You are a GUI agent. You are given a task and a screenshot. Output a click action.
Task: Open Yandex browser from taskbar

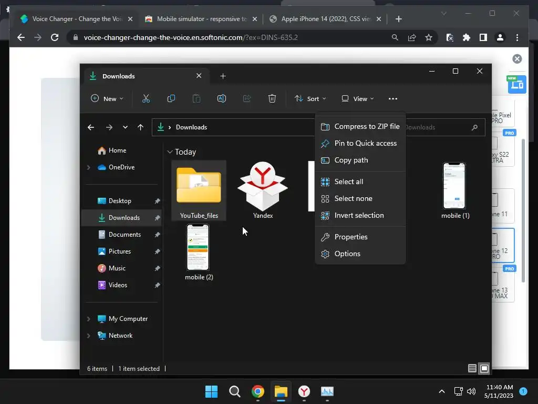point(304,391)
